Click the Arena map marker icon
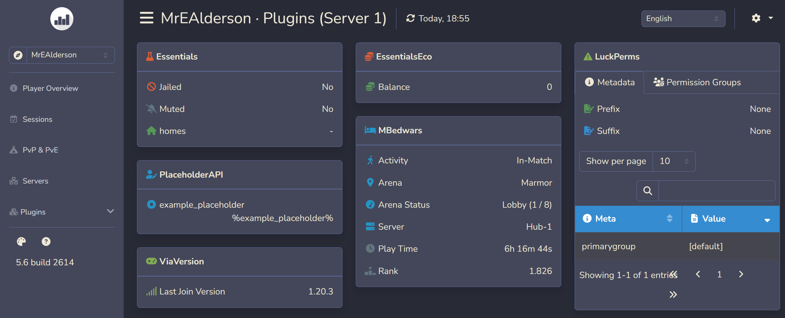Image resolution: width=785 pixels, height=318 pixels. [370, 183]
